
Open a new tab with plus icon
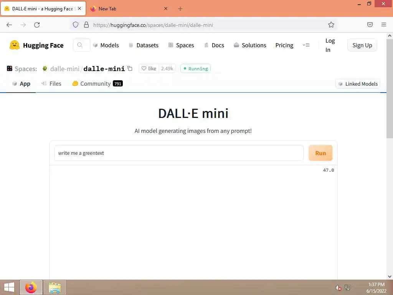(x=180, y=9)
